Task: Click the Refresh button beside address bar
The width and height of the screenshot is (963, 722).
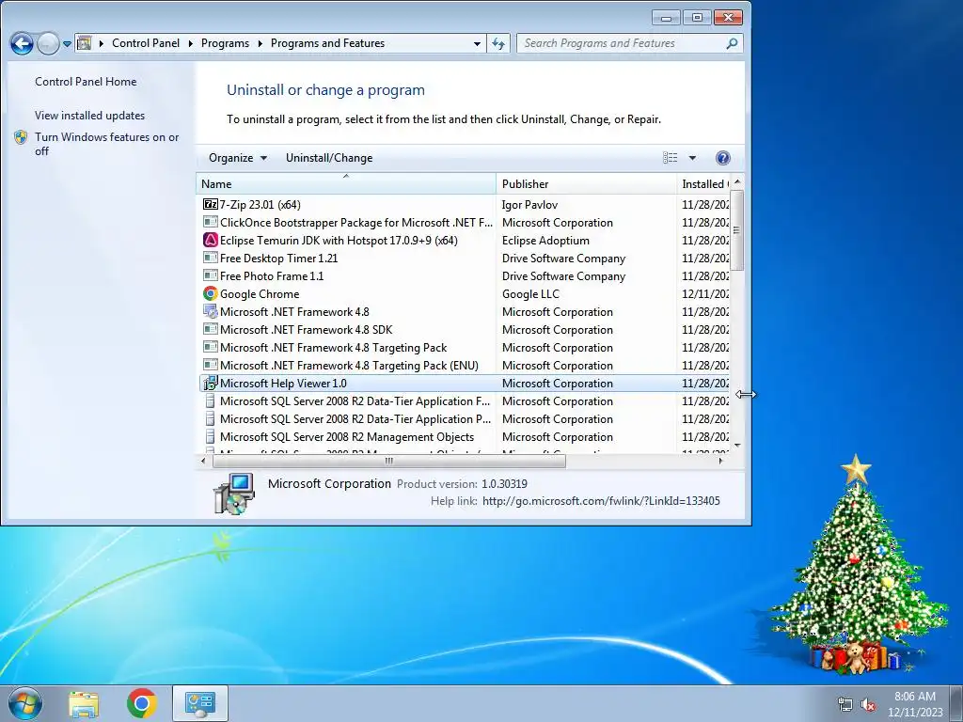Action: (498, 43)
